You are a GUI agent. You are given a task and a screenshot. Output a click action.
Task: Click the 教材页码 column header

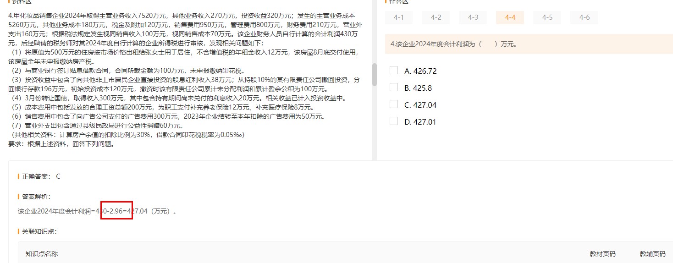coord(602,254)
